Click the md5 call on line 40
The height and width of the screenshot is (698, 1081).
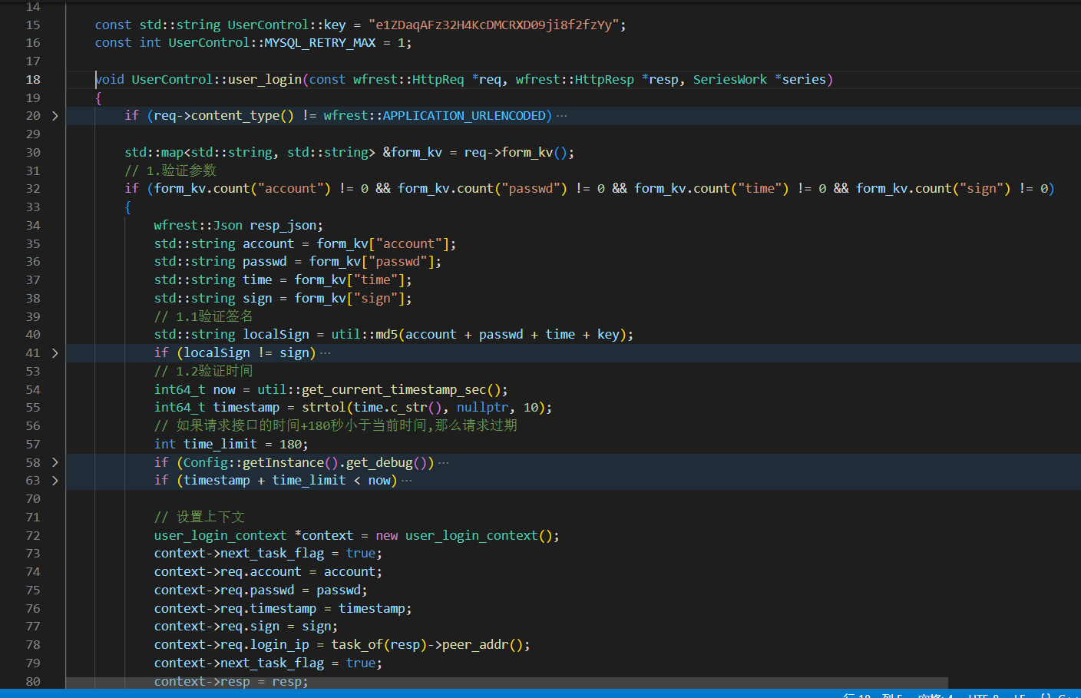385,334
